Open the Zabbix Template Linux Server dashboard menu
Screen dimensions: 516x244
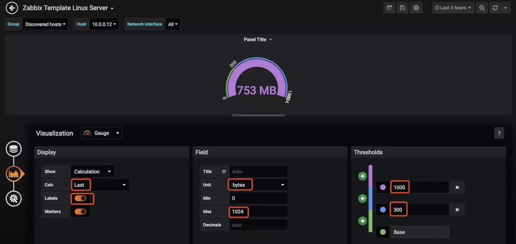tap(68, 8)
